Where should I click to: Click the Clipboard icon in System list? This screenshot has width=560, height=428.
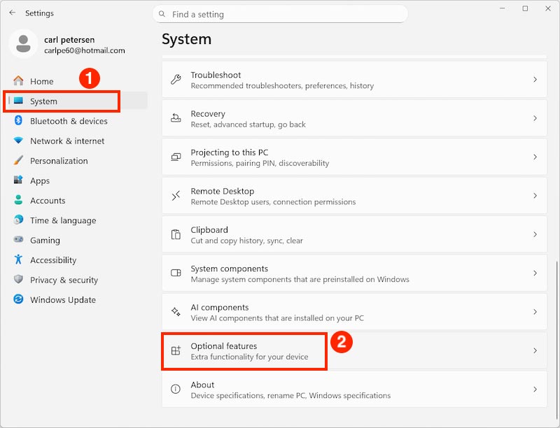pyautogui.click(x=176, y=235)
